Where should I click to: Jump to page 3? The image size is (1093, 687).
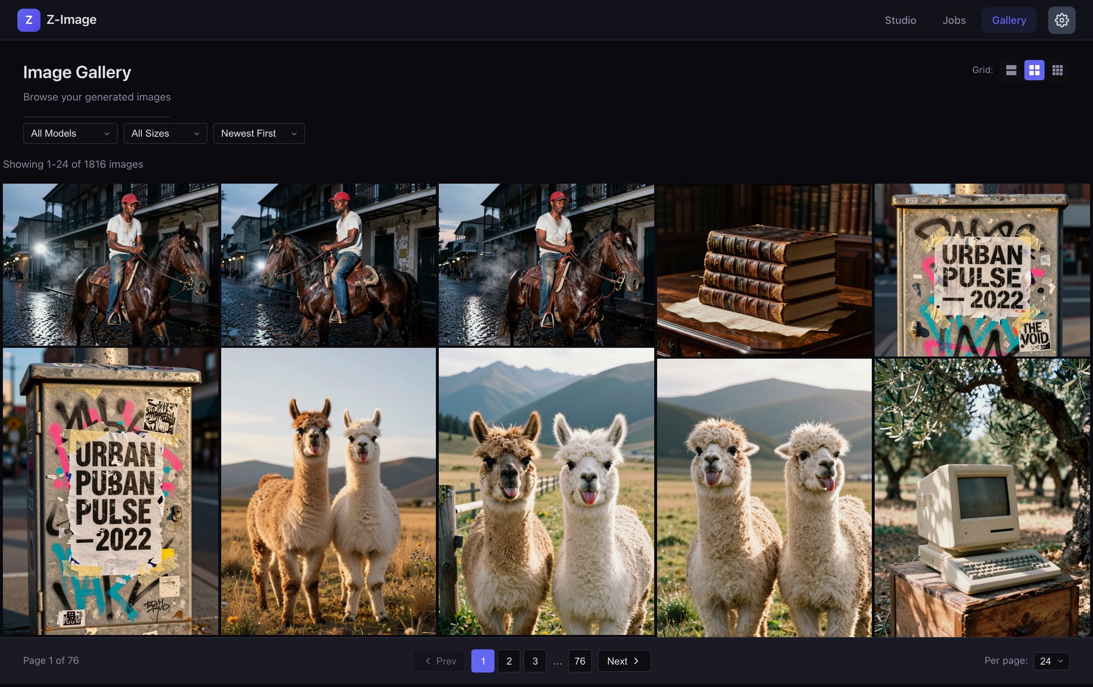coord(535,661)
